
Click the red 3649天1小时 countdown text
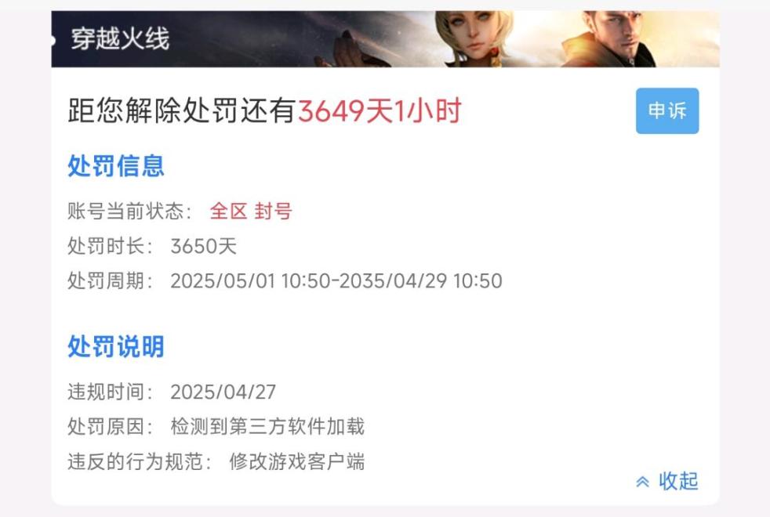click(380, 111)
